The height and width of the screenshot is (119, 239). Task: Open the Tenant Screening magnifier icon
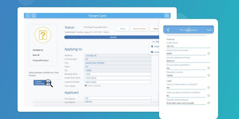(x=49, y=83)
